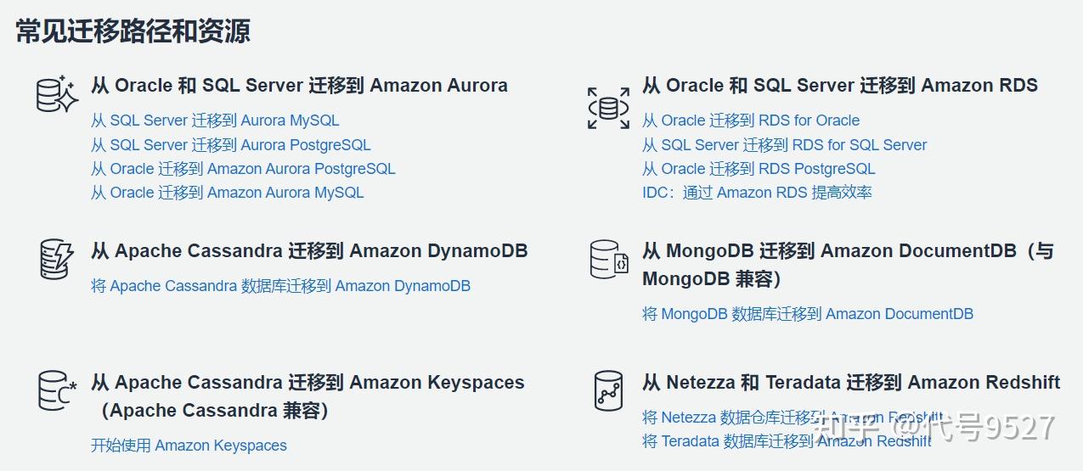
Task: Click the DocumentDB database document icon
Action: click(609, 259)
